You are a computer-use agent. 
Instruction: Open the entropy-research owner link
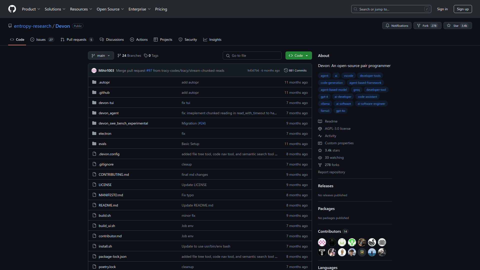click(x=33, y=26)
